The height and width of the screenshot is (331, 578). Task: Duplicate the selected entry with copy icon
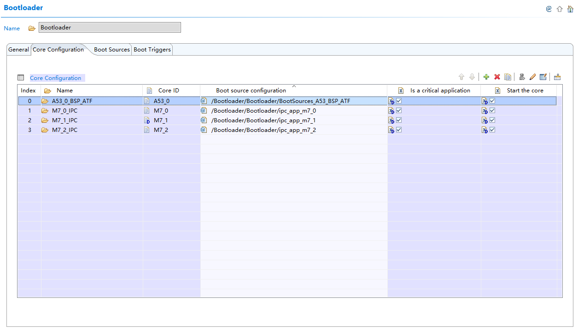tap(508, 77)
